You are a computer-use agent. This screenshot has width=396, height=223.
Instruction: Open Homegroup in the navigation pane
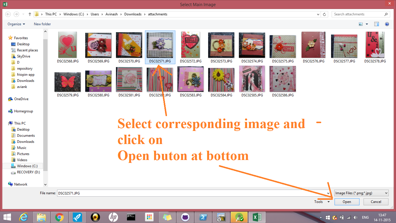click(x=21, y=111)
